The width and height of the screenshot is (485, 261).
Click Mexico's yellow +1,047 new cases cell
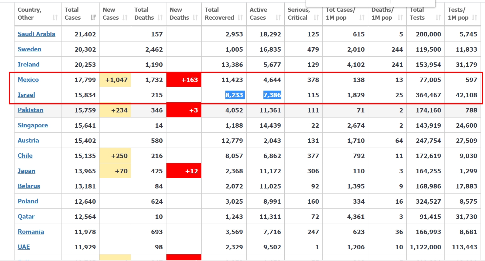pyautogui.click(x=115, y=80)
